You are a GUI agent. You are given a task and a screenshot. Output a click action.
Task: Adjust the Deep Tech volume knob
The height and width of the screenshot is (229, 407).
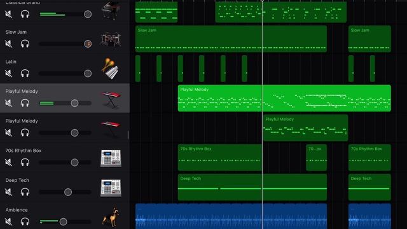click(x=68, y=192)
